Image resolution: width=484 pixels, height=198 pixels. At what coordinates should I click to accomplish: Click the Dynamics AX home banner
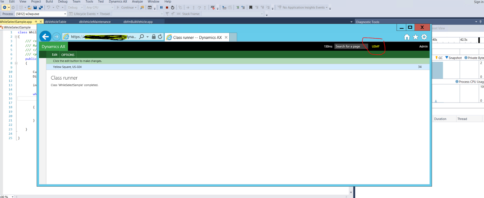tap(54, 46)
